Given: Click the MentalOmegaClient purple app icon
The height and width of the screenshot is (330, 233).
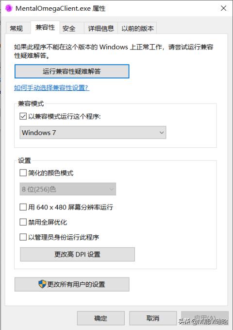Looking at the screenshot, I should (9, 8).
